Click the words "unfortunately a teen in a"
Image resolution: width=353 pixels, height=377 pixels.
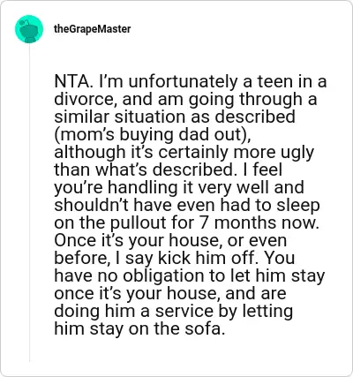228,81
